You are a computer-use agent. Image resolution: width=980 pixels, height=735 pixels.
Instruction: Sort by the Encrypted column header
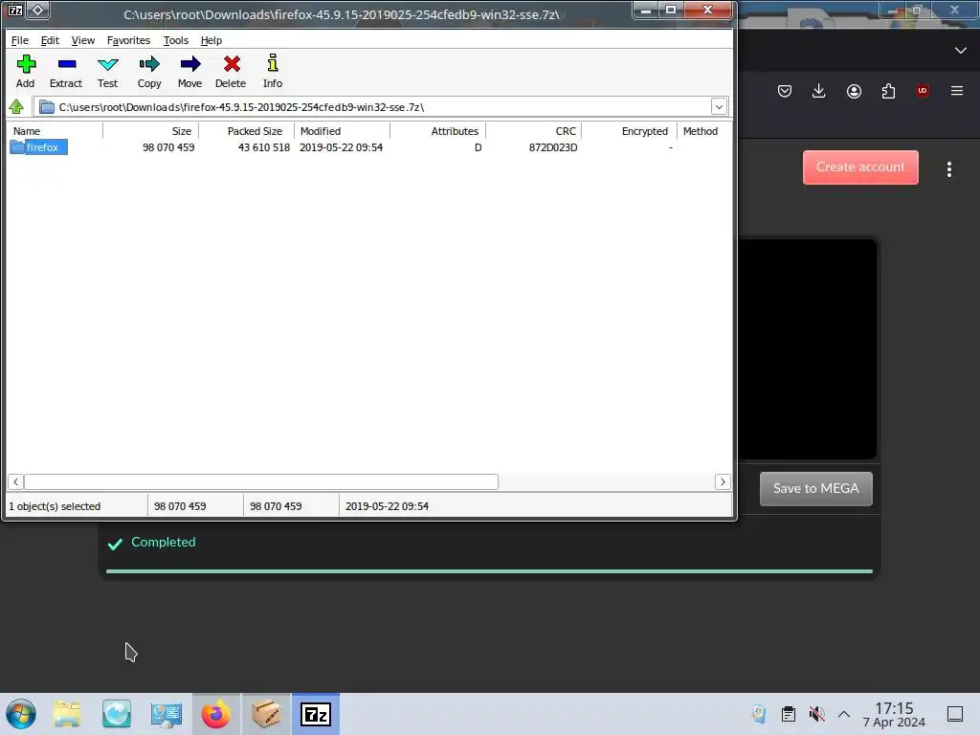coord(630,131)
